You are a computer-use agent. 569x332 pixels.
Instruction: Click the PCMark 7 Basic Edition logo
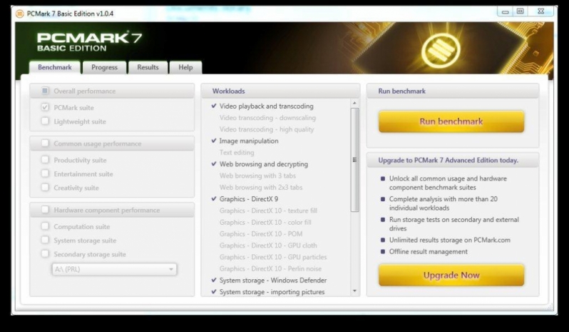pos(89,42)
